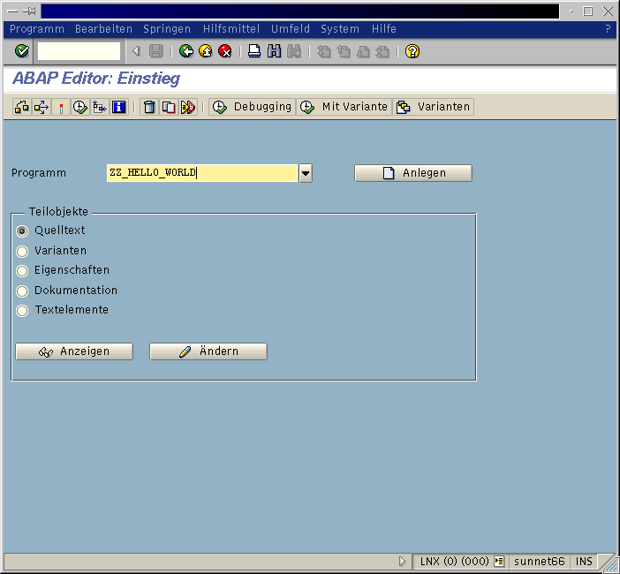The width and height of the screenshot is (620, 574).
Task: Select the Quelltext radio button
Action: tap(23, 230)
